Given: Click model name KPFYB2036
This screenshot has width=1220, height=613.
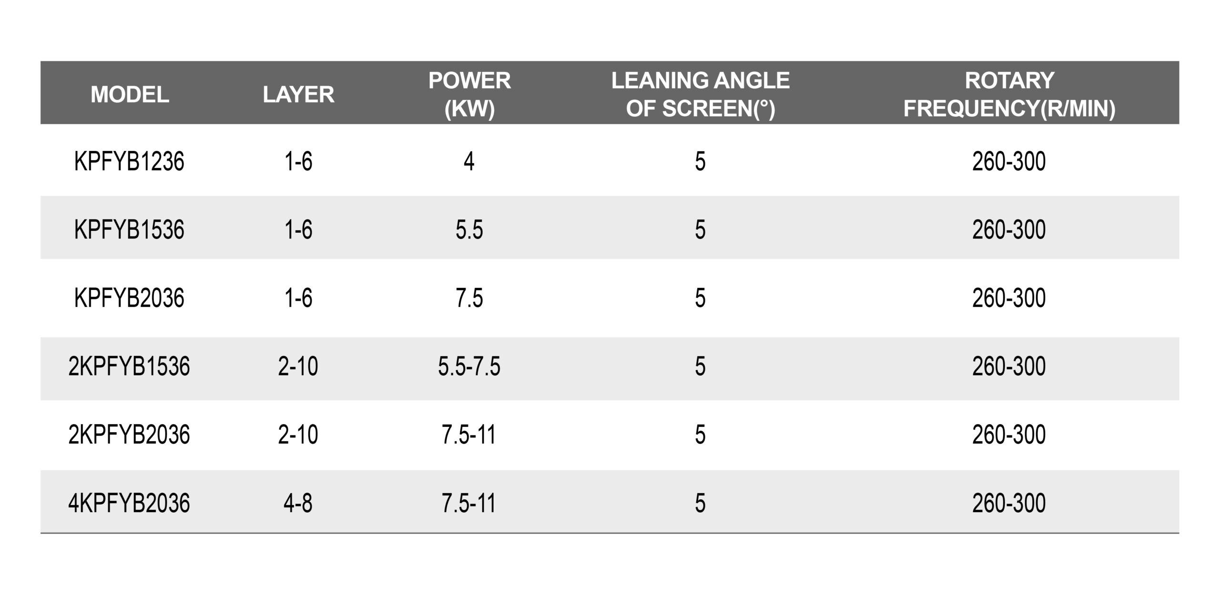Looking at the screenshot, I should point(129,298).
